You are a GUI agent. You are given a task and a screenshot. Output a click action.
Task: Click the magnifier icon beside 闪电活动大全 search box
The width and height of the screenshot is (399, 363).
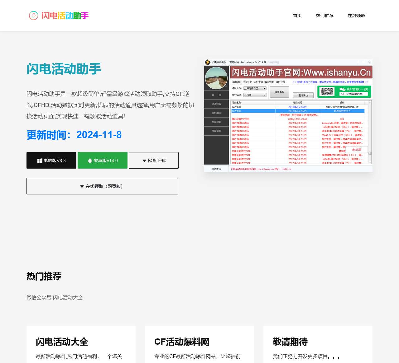pos(343,94)
